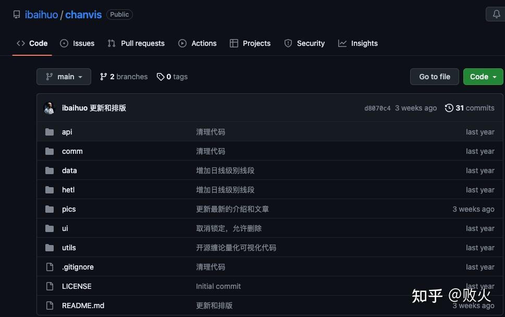Open the README.md file
505x317 pixels.
83,305
